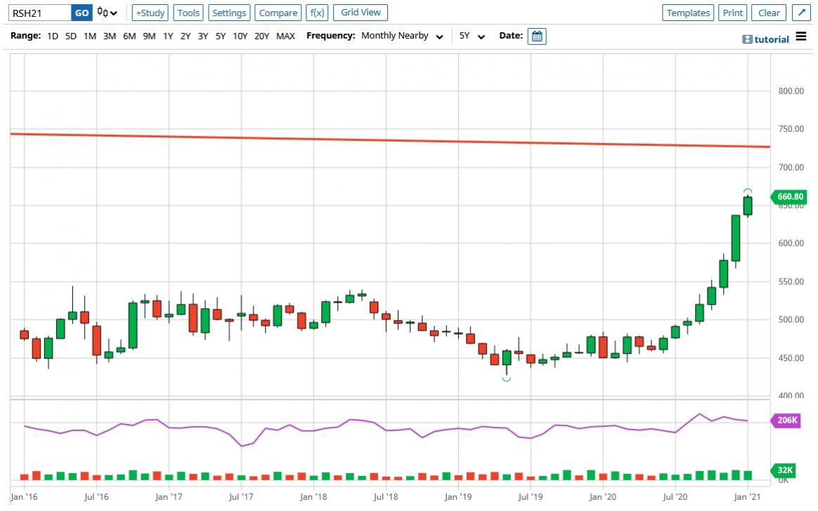818x511 pixels.
Task: Set the range to MAX
Action: tap(285, 36)
